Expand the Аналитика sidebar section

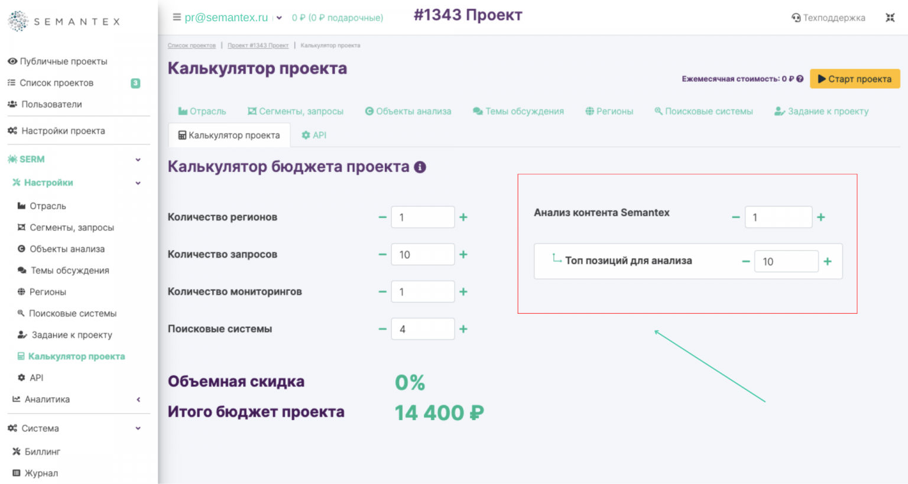(138, 399)
